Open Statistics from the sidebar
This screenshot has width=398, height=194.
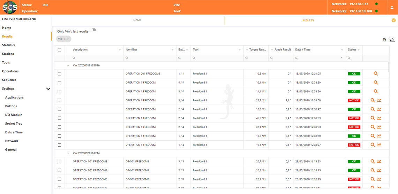9,45
